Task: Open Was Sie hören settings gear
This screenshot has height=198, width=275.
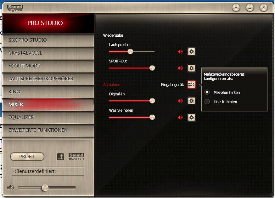Action: tap(192, 117)
